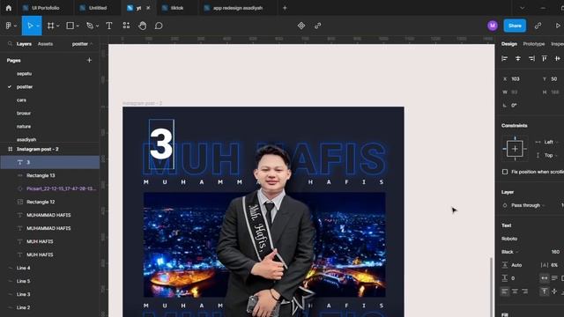The width and height of the screenshot is (564, 317).
Task: Open the Pen tool dropdown arrow
Action: [x=97, y=26]
